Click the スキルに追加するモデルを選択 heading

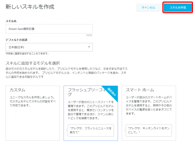tap(33, 63)
